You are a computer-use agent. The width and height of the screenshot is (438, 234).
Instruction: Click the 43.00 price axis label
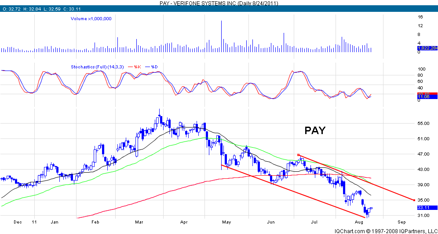tap(423, 170)
